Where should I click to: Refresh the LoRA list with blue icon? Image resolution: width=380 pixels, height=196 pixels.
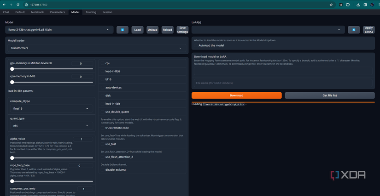(353, 30)
